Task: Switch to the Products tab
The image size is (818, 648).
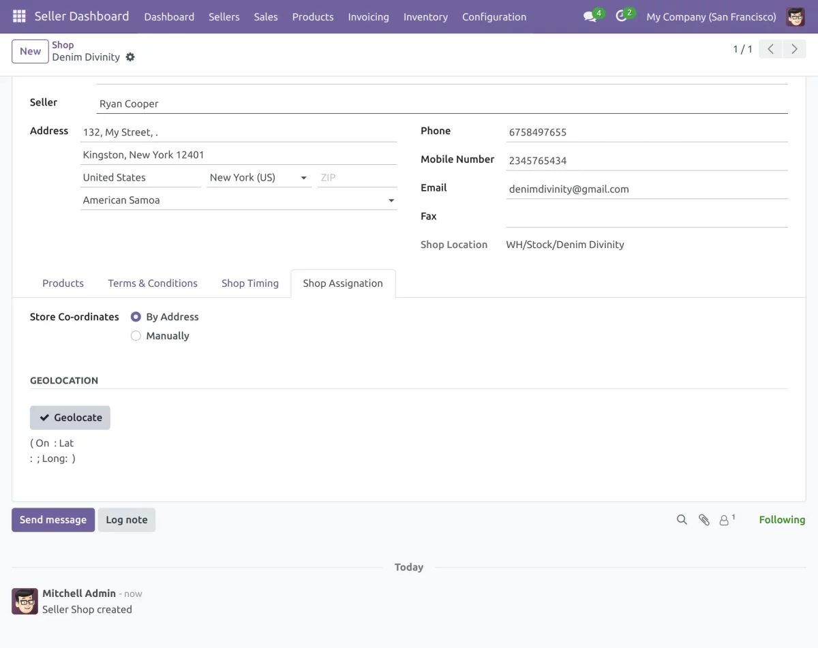Action: (63, 283)
